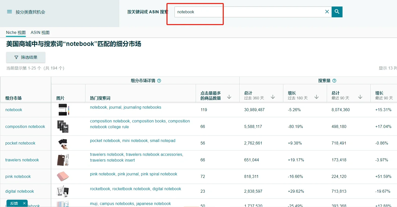Open the composition notebook niche link
The image size is (397, 207).
[25, 126]
